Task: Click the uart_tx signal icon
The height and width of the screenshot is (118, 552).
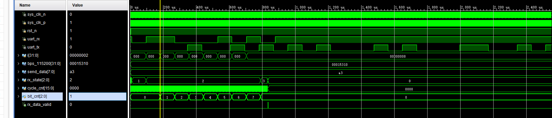Action: [x=24, y=47]
